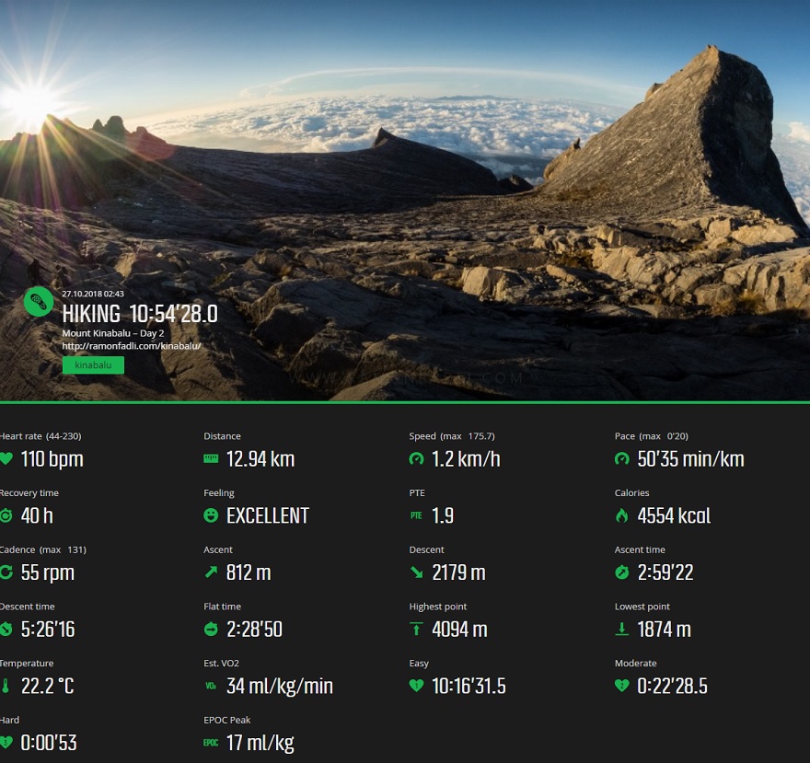Click the recovery time clock icon beside 40 h
This screenshot has width=810, height=763.
[6, 515]
